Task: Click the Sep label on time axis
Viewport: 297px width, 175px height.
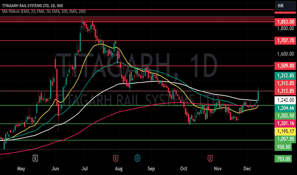Action: pyautogui.click(x=151, y=169)
